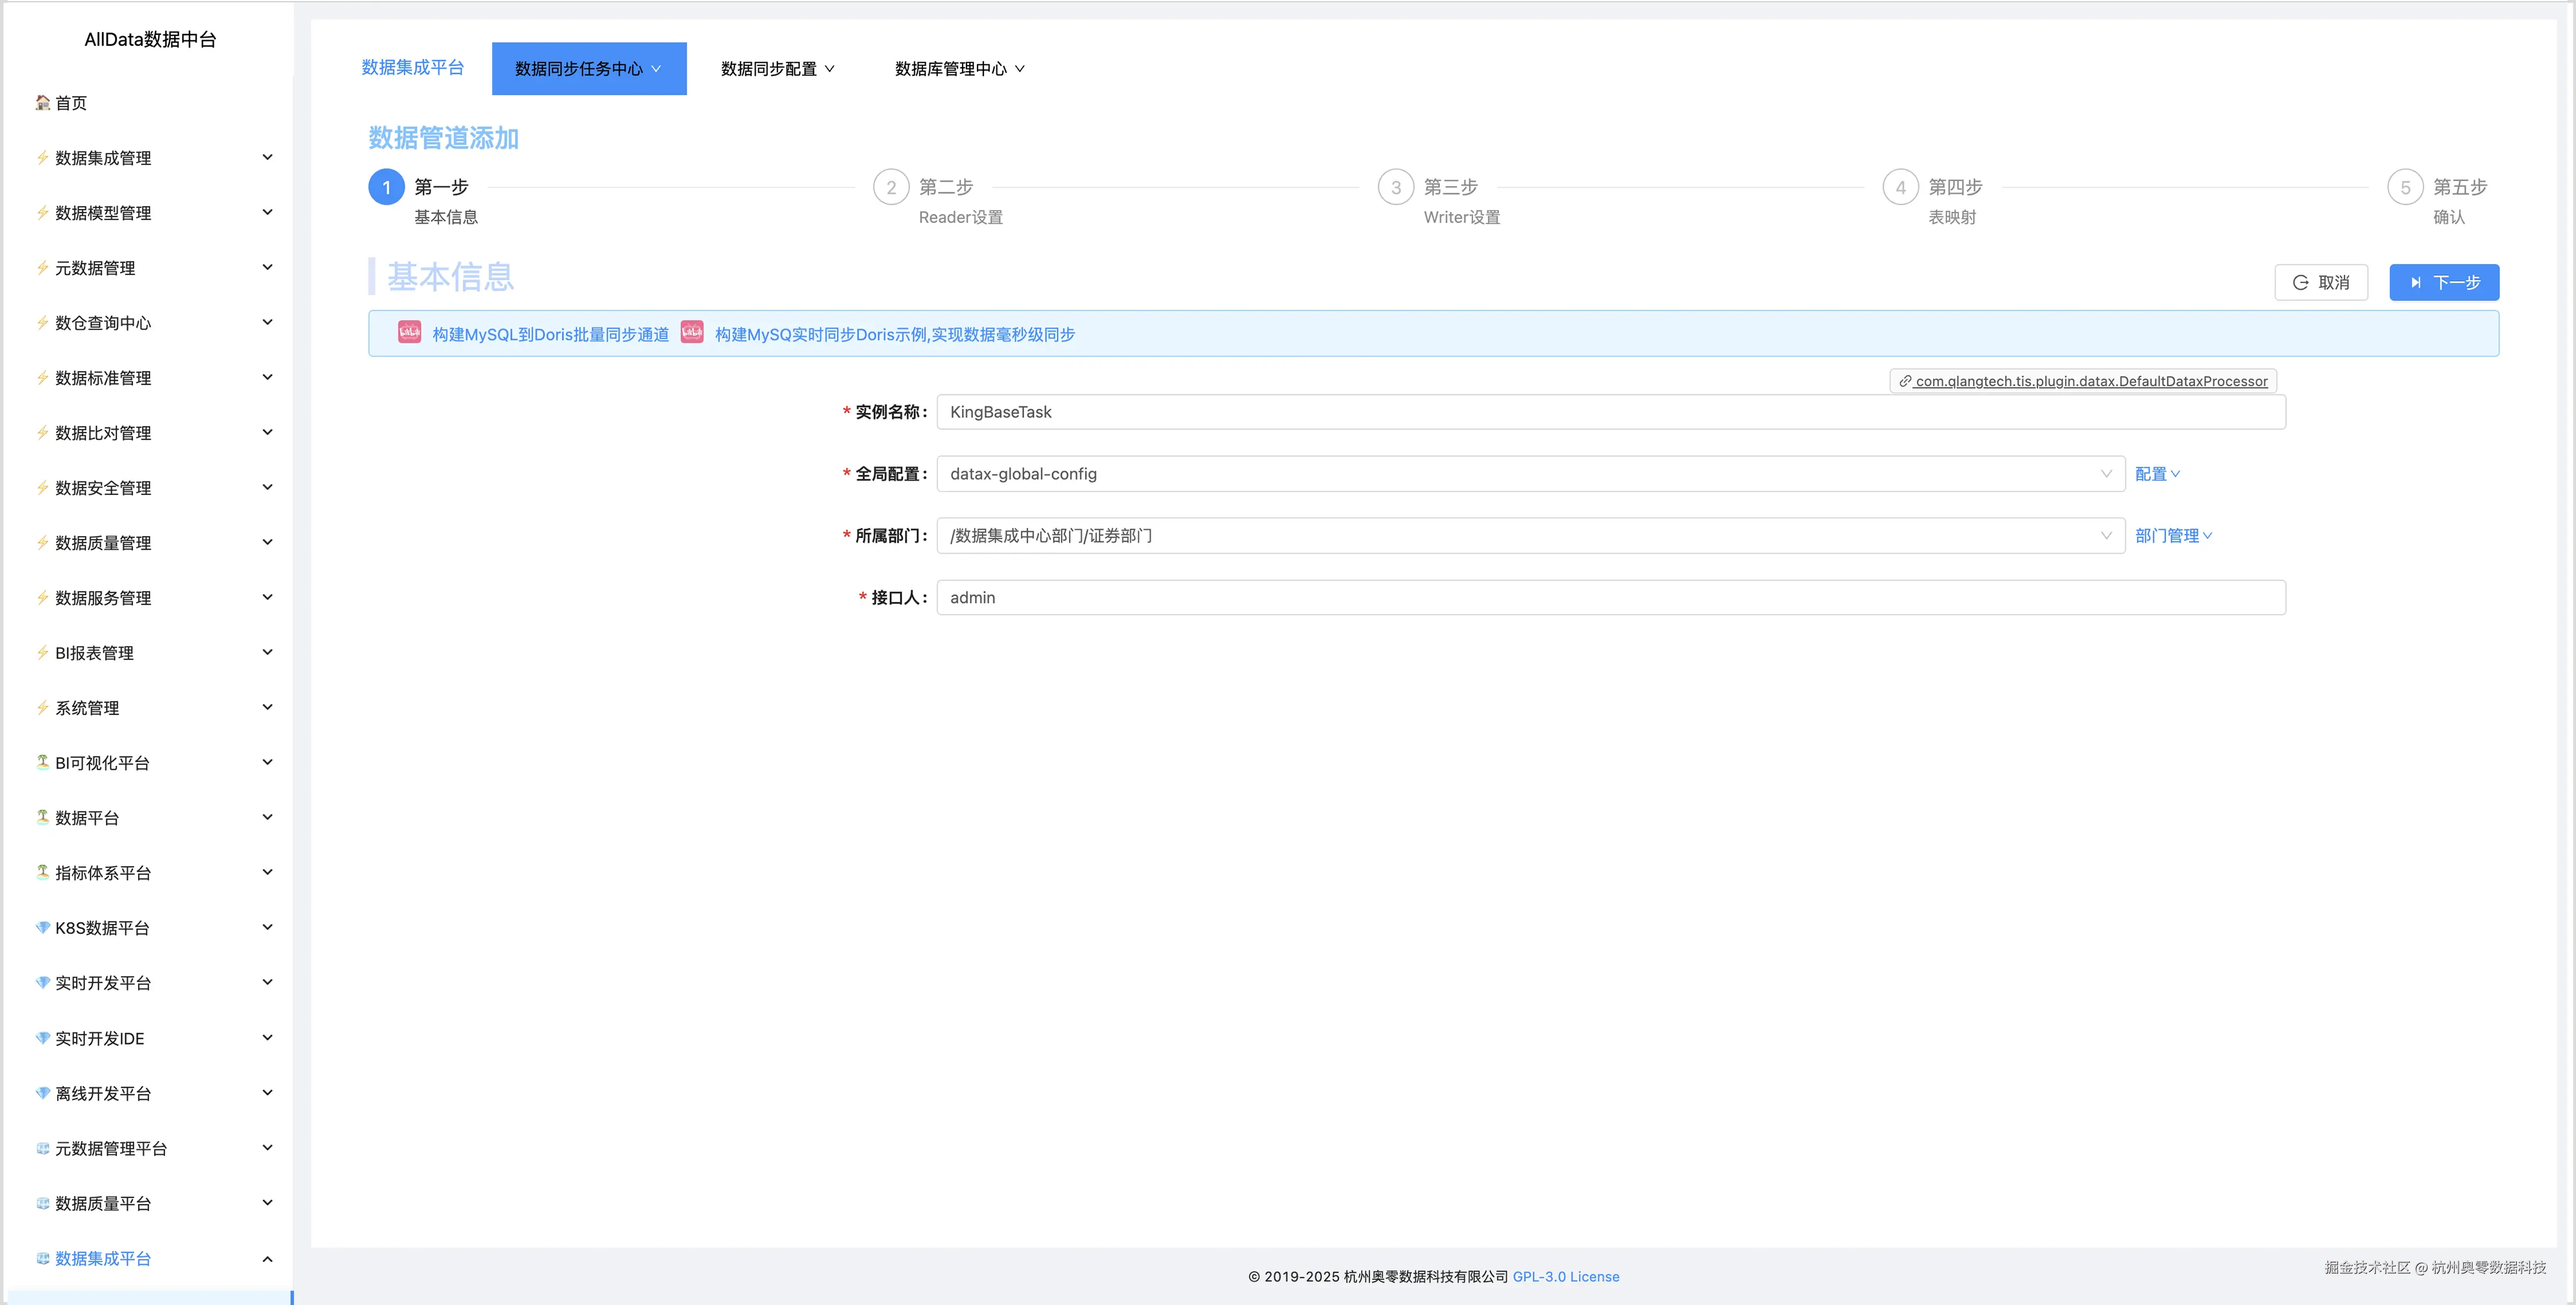Image resolution: width=2576 pixels, height=1305 pixels.
Task: Open the GPL-3.0 License link
Action: pyautogui.click(x=1565, y=1276)
